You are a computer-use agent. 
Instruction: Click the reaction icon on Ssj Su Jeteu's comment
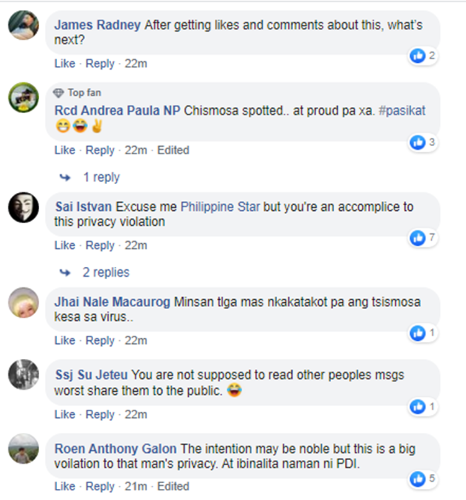coord(417,407)
